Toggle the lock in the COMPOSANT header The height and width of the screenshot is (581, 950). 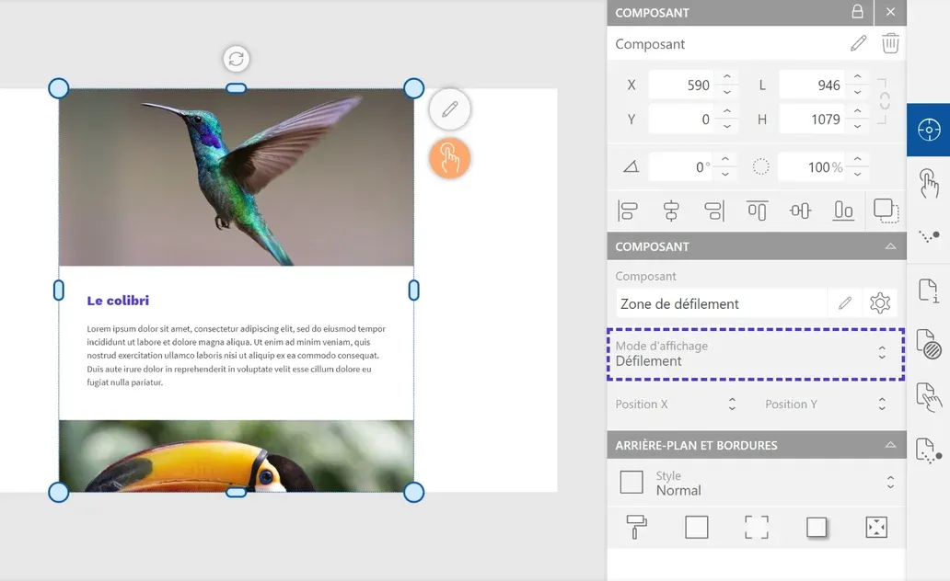(856, 12)
